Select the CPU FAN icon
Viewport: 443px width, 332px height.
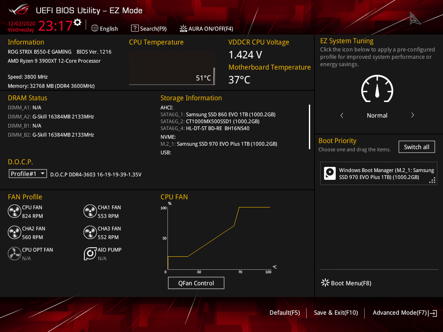pos(14,211)
